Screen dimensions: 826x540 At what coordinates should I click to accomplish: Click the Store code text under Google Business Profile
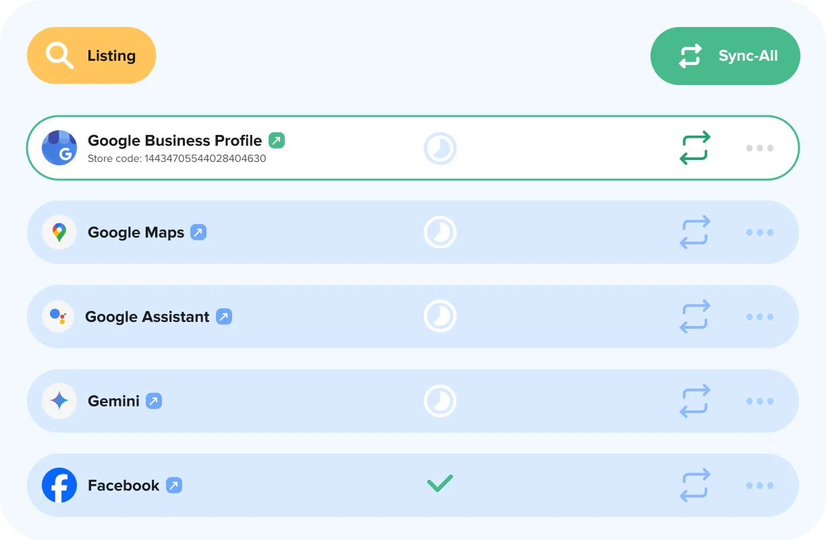[177, 158]
